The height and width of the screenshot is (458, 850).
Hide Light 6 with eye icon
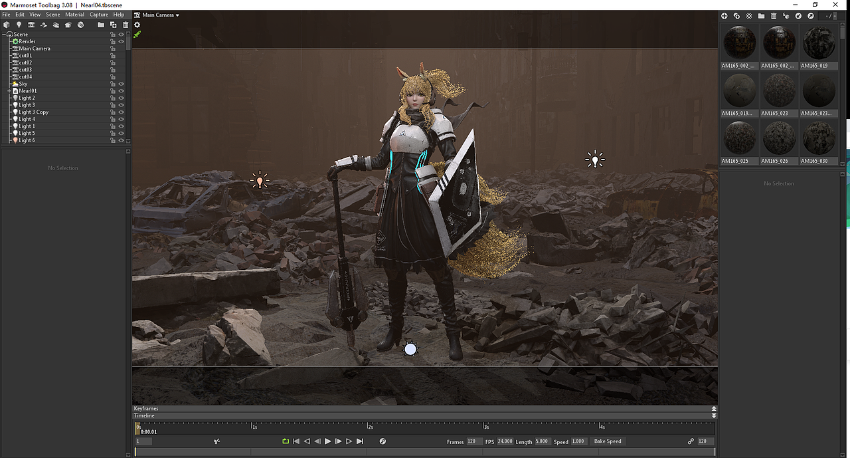[122, 140]
